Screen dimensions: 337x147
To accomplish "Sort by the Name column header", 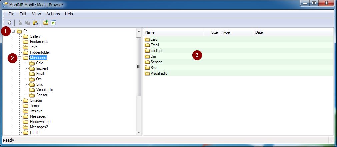I will click(x=173, y=32).
